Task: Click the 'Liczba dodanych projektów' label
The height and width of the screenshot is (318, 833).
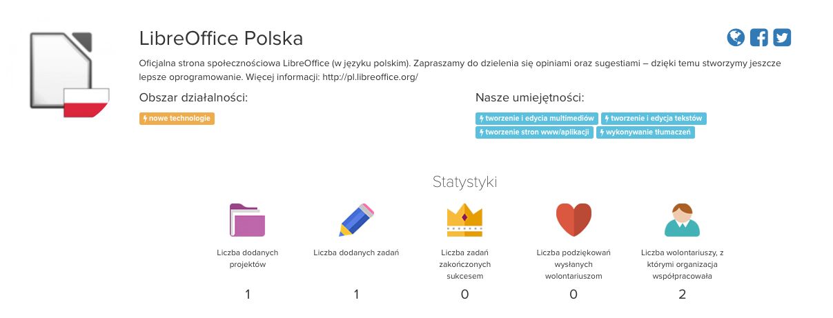Action: pyautogui.click(x=247, y=258)
